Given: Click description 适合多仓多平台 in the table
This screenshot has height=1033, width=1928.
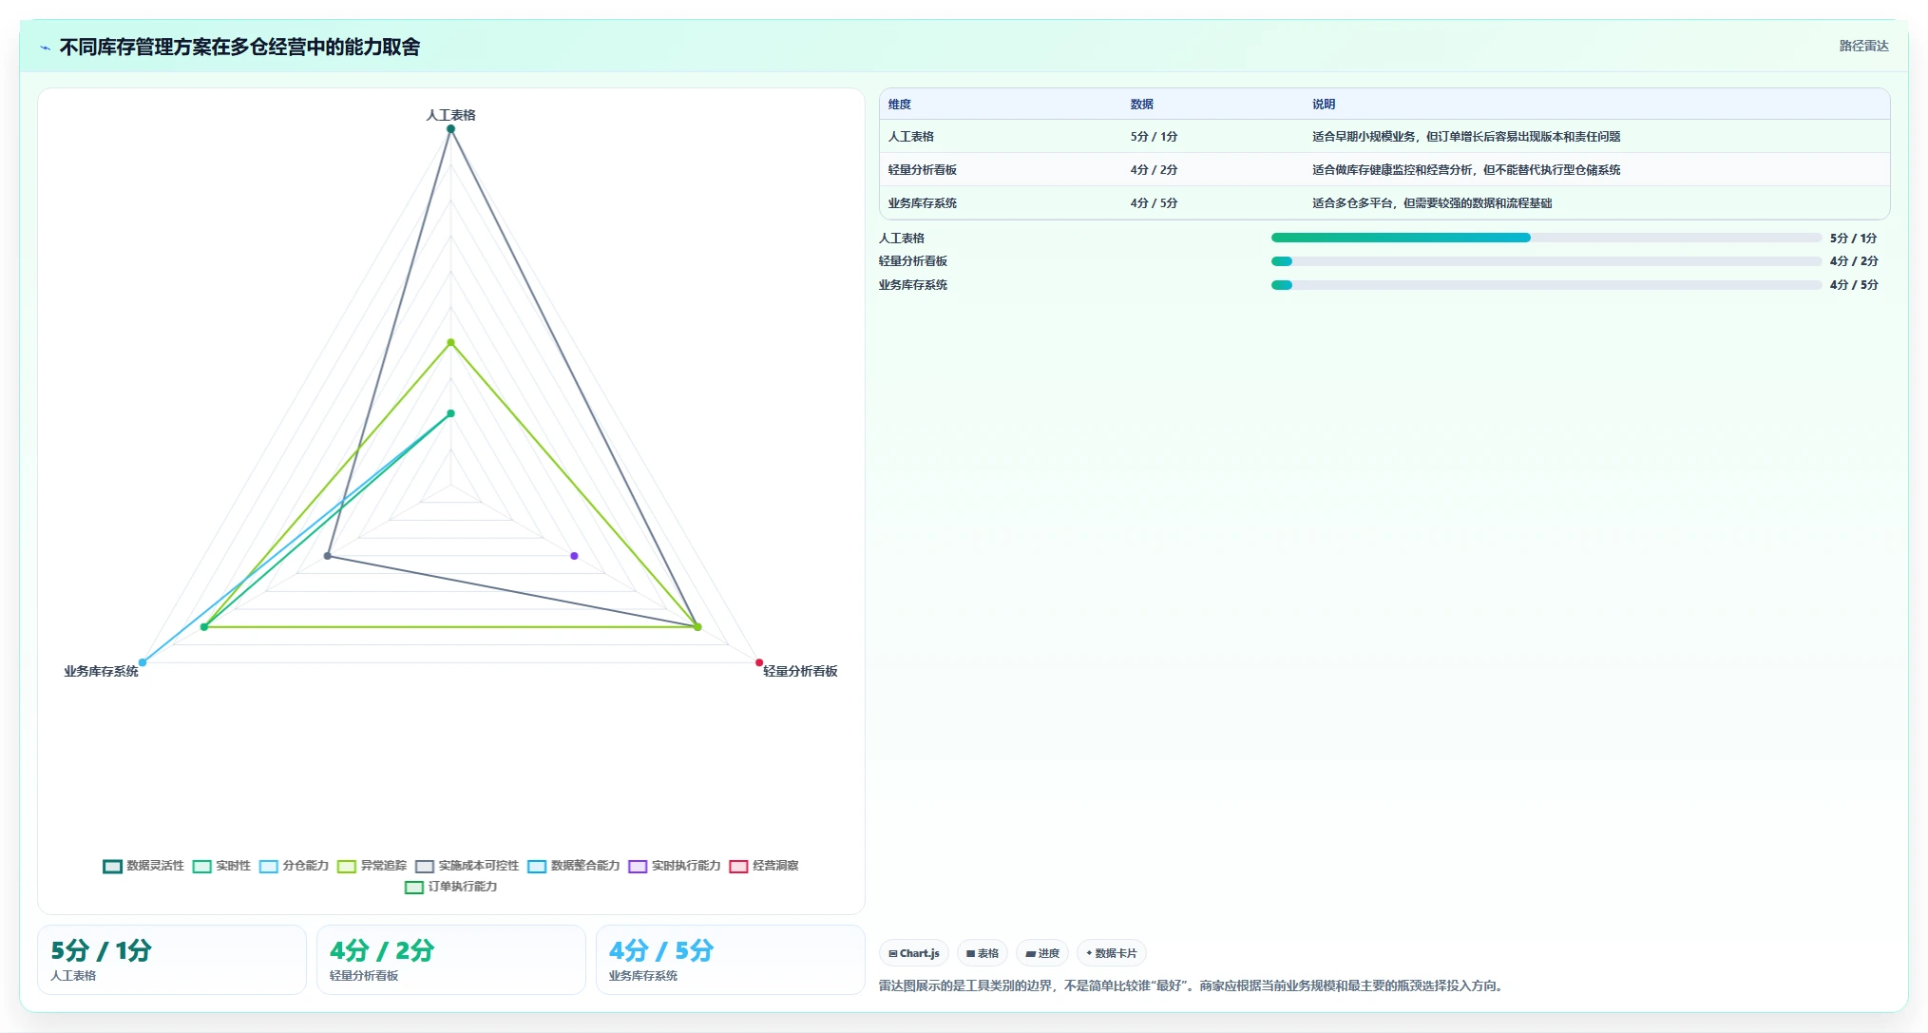Looking at the screenshot, I should [1432, 203].
